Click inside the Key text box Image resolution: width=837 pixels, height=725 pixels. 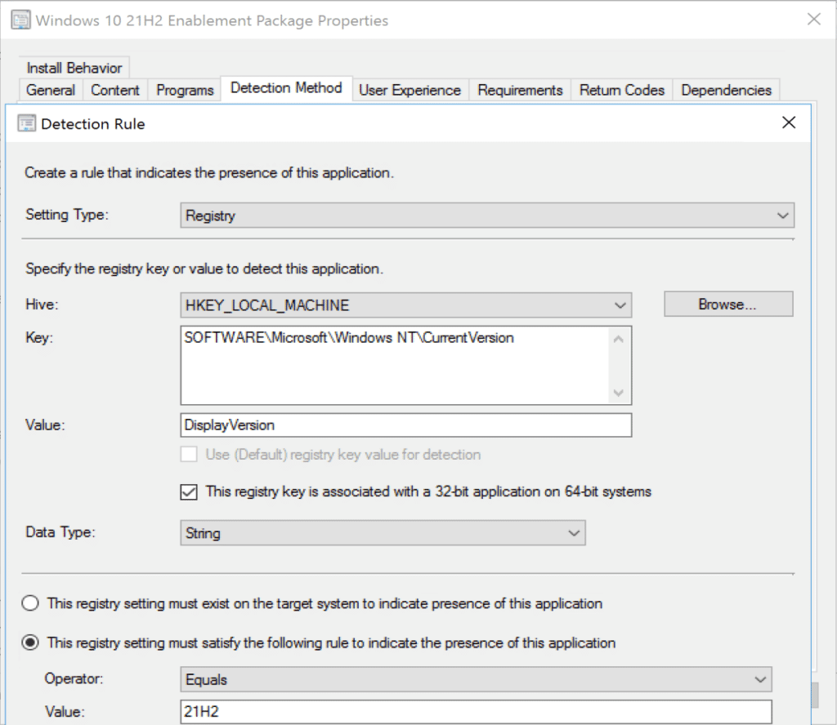pos(395,365)
